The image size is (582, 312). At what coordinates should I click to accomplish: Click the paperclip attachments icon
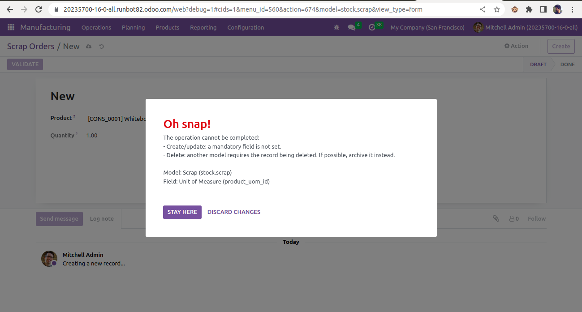point(496,218)
